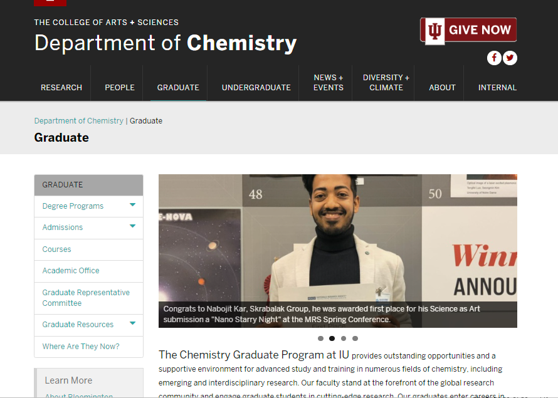Select the GRADUATE nav item
Screen dimensions: 558x398
coord(178,88)
